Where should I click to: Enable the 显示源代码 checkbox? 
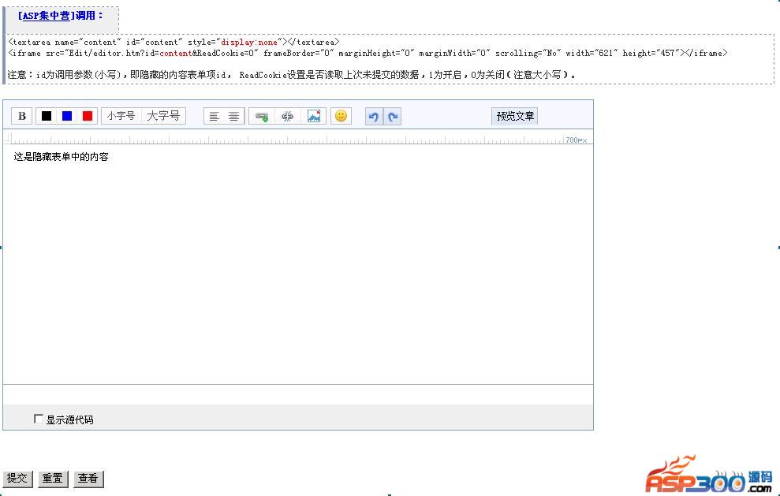(x=39, y=419)
